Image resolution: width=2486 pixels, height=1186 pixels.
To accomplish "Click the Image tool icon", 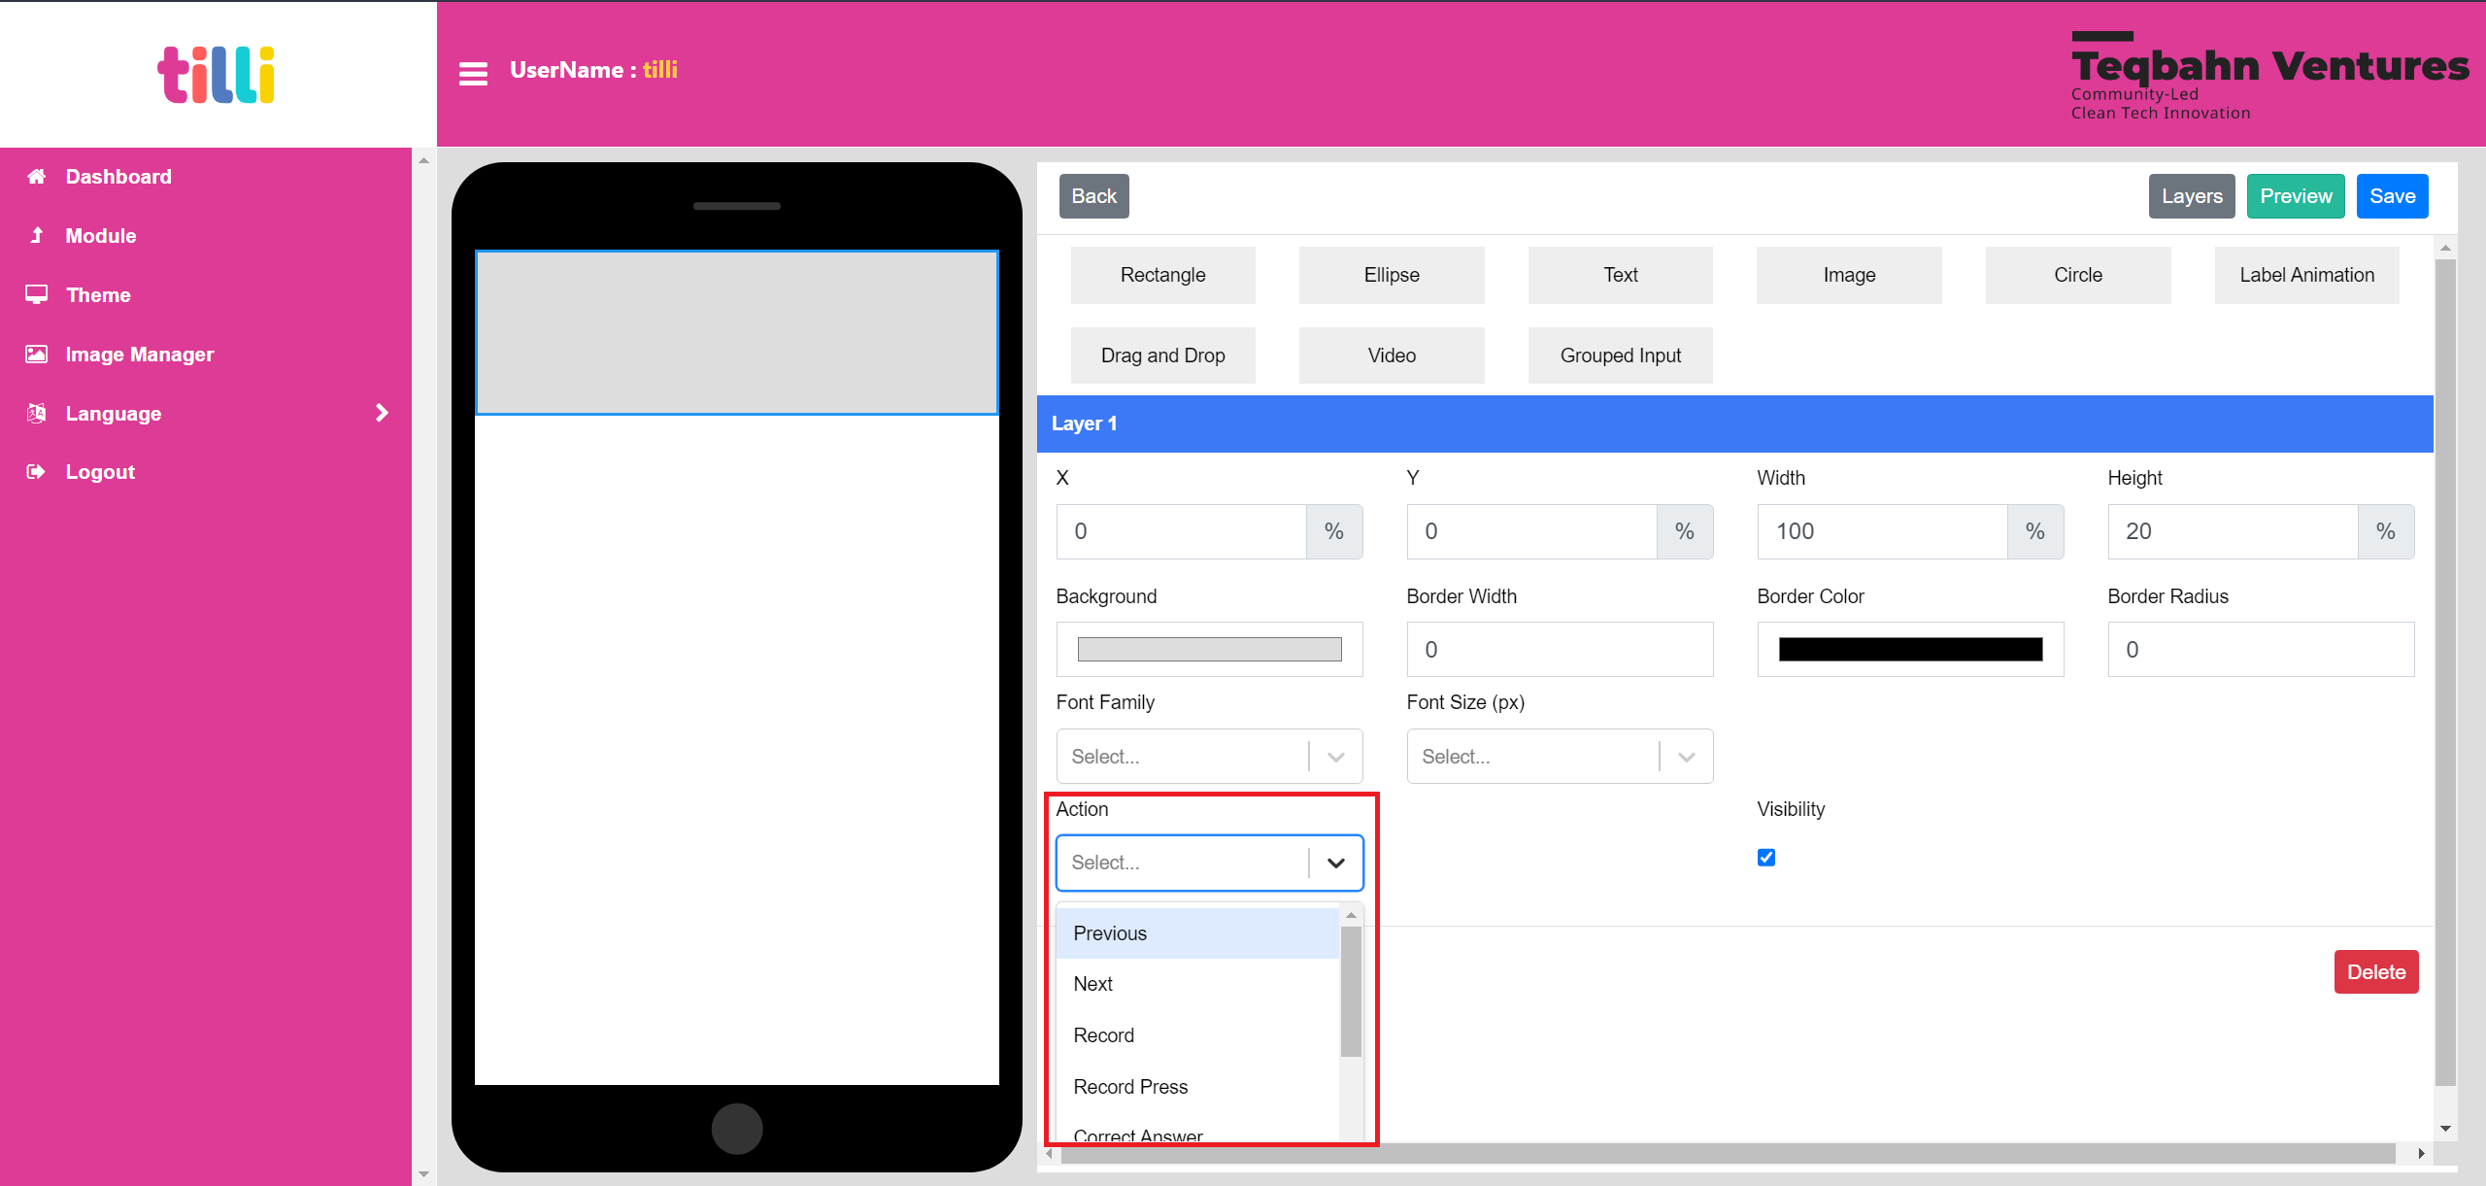I will (x=1847, y=276).
